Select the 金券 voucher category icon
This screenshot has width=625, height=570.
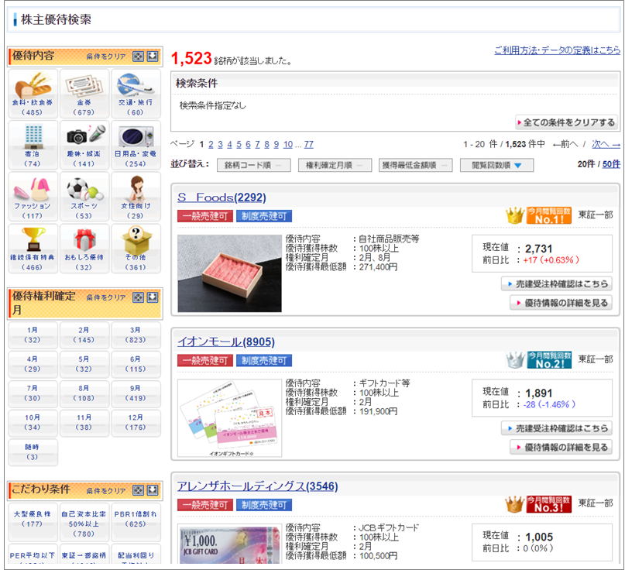pos(84,93)
